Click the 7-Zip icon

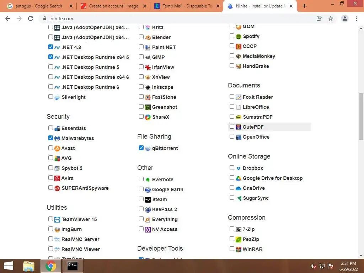click(239, 230)
